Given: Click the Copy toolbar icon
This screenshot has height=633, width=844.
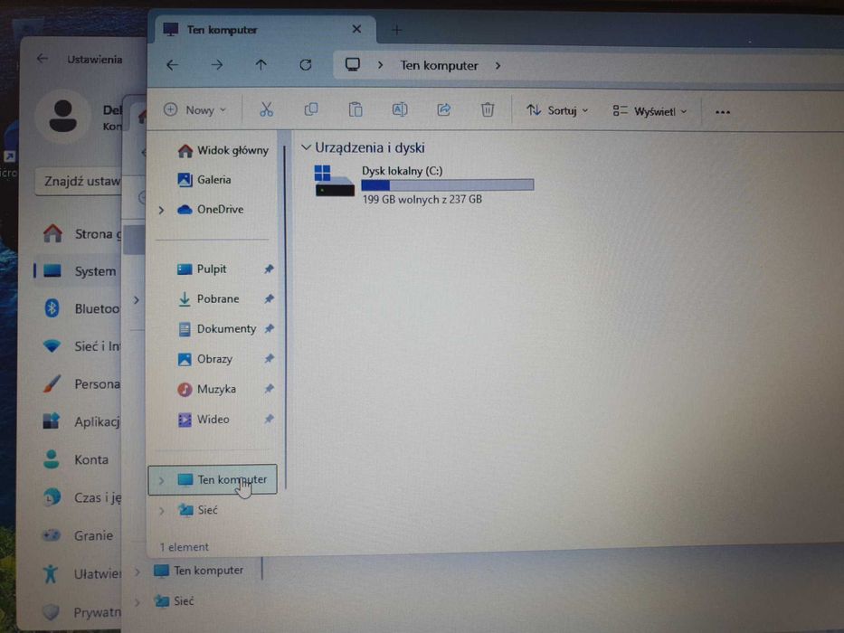Looking at the screenshot, I should [x=311, y=109].
